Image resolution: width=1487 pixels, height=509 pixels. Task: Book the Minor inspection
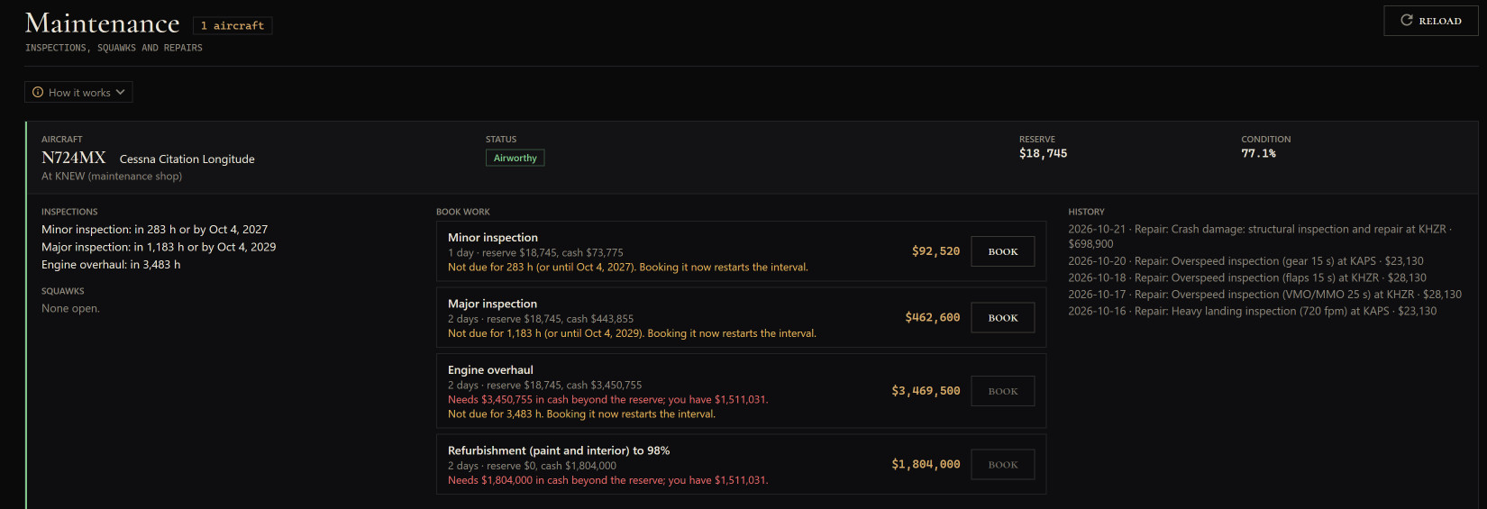click(x=1003, y=251)
